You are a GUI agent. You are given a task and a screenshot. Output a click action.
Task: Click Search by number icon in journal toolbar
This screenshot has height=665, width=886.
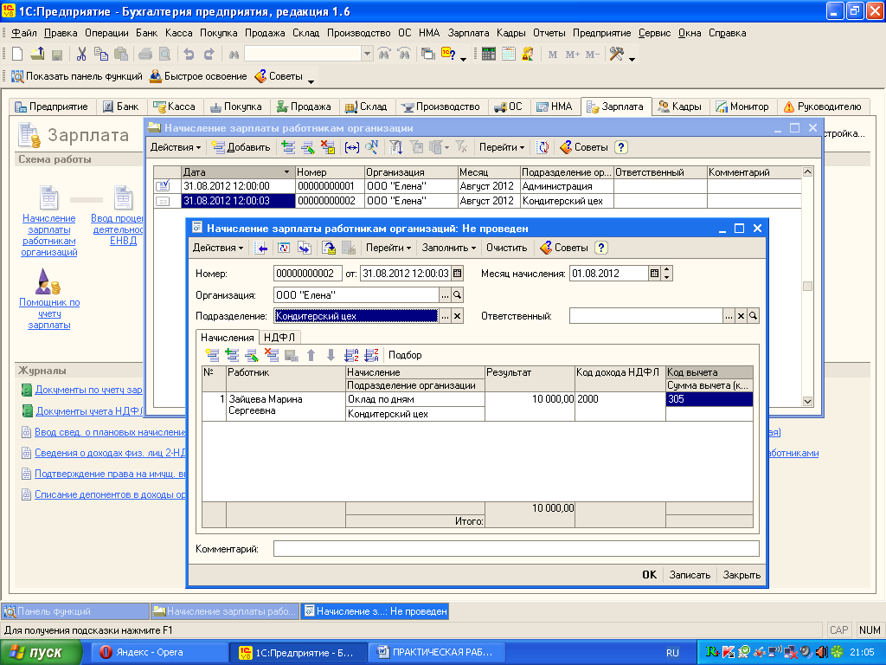pos(371,147)
